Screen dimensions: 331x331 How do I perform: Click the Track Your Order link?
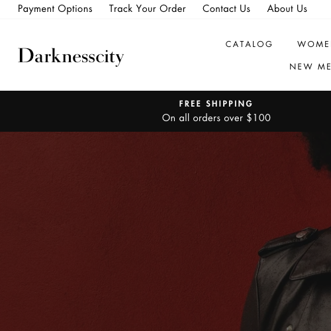148,9
